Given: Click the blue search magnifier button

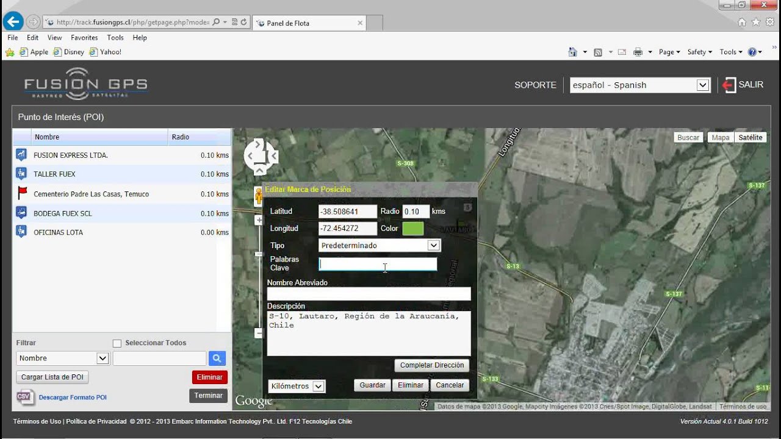Looking at the screenshot, I should point(217,359).
